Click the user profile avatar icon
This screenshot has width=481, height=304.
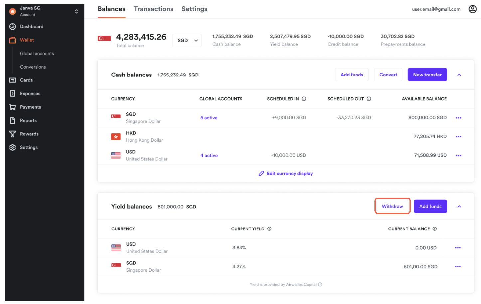[472, 9]
